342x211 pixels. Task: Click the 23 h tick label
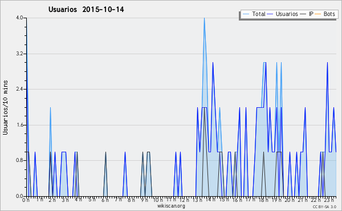[329, 200]
